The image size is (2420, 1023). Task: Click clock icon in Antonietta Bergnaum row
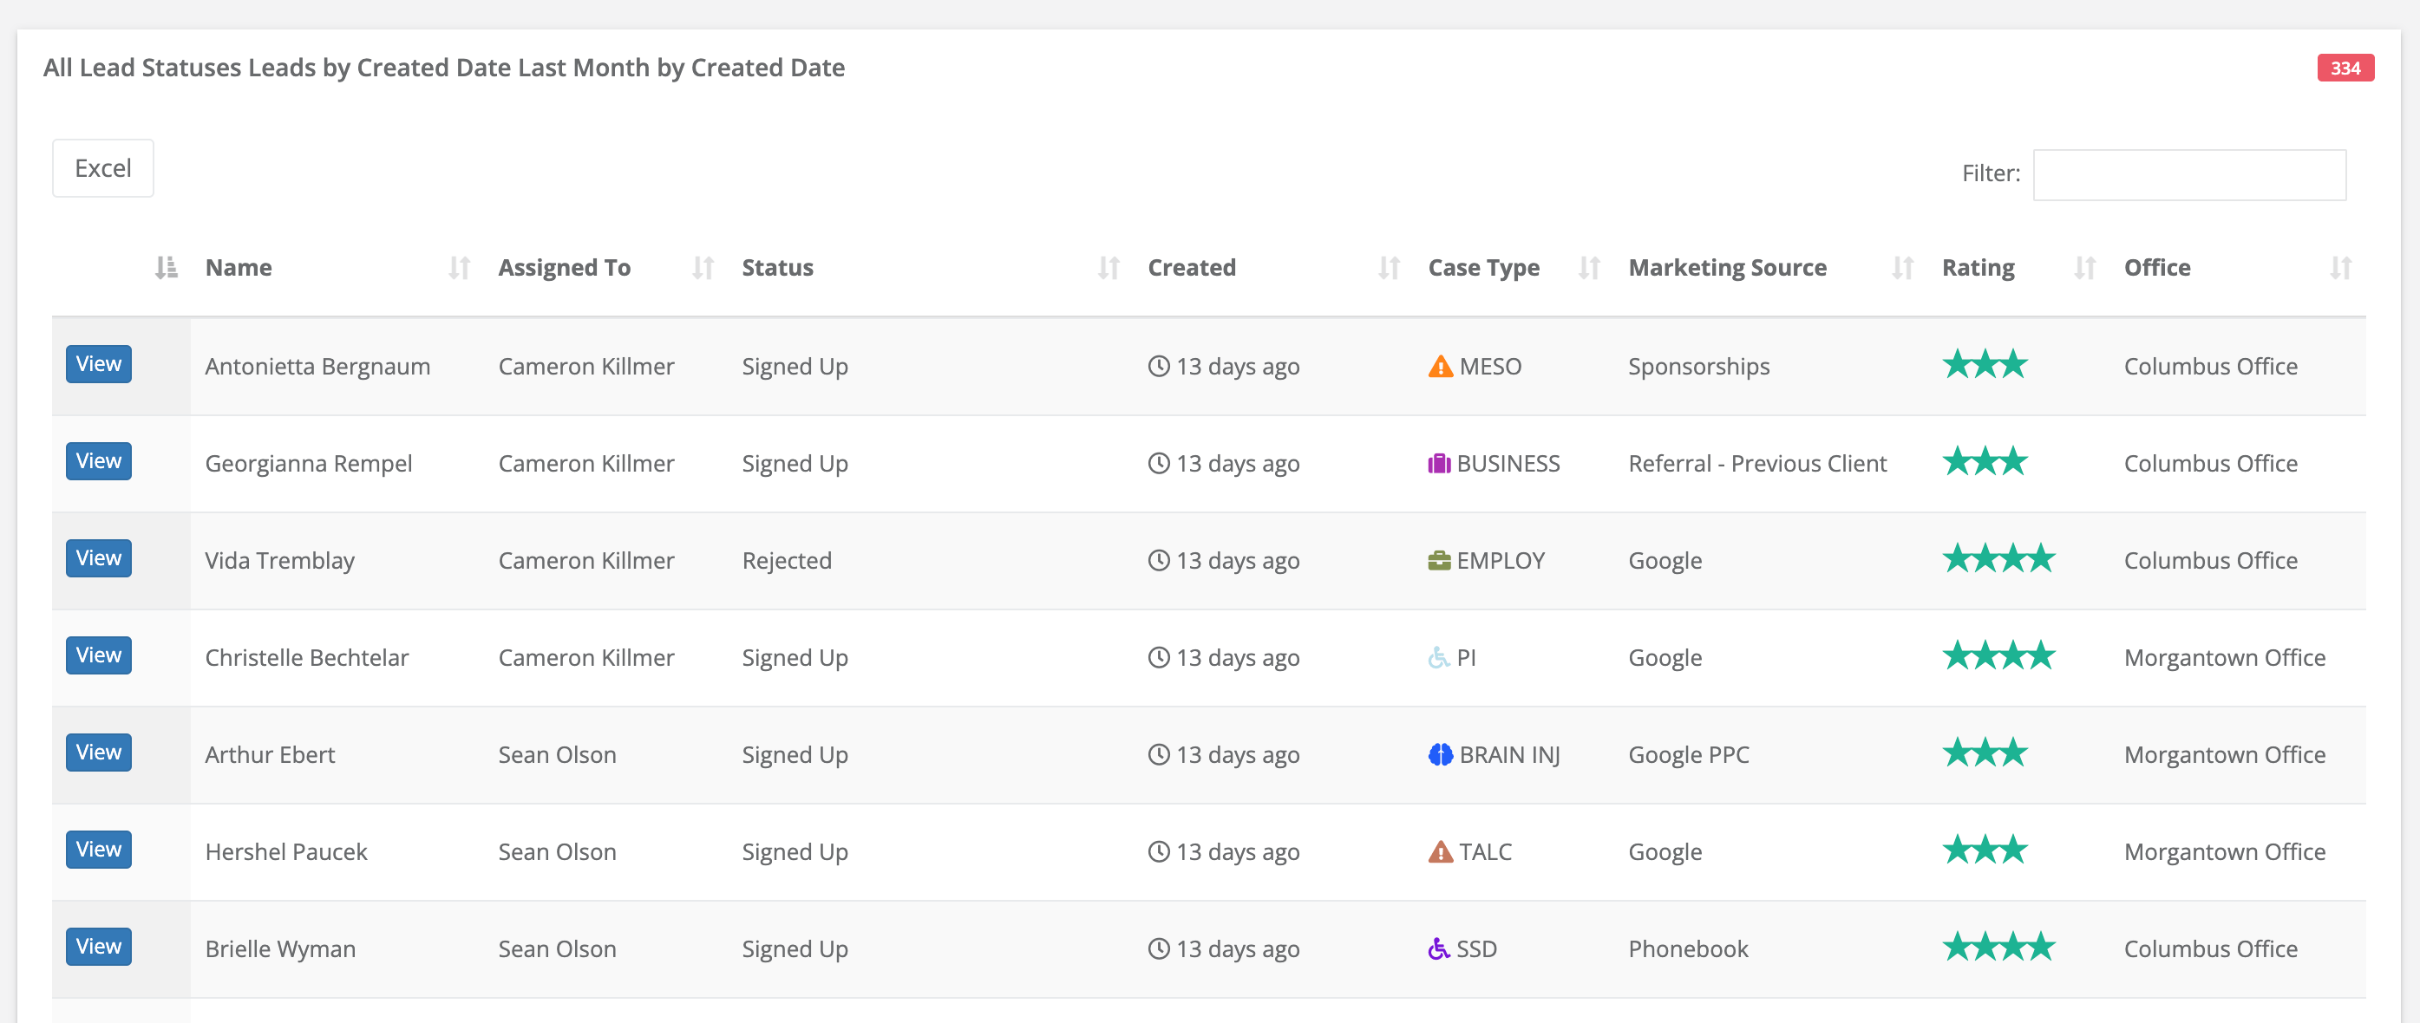pos(1158,367)
